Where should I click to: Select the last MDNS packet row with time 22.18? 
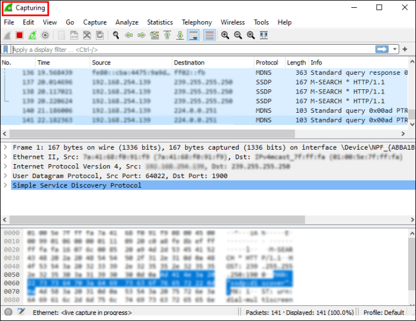click(x=204, y=120)
